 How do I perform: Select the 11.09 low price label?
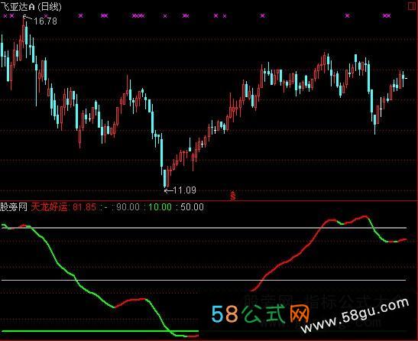tap(184, 190)
